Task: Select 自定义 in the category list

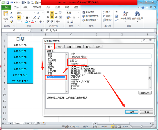Action: tap(56, 77)
